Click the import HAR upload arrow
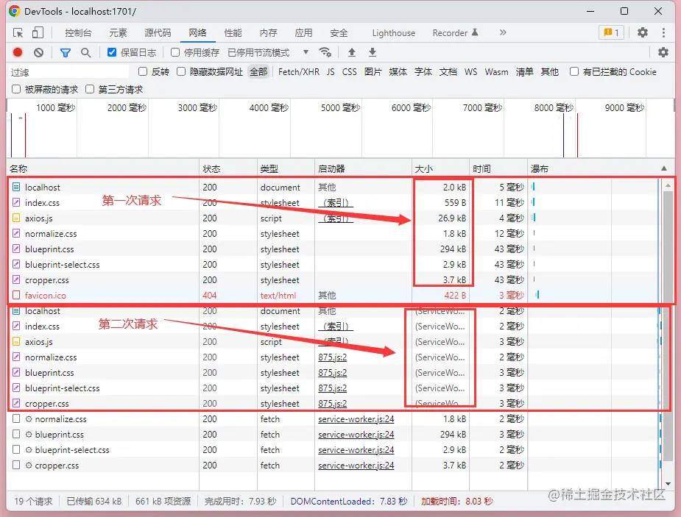Image resolution: width=681 pixels, height=517 pixels. click(x=352, y=52)
